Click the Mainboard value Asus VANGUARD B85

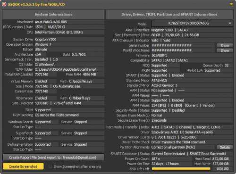pos(51,22)
